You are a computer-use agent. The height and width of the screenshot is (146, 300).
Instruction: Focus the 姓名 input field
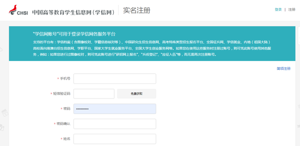pyautogui.click(x=115, y=139)
